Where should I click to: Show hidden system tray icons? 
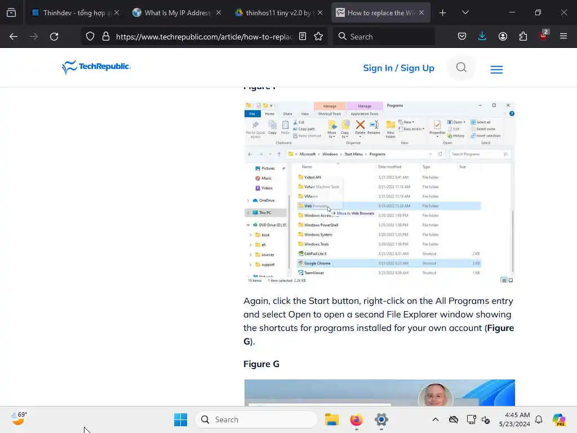click(436, 419)
